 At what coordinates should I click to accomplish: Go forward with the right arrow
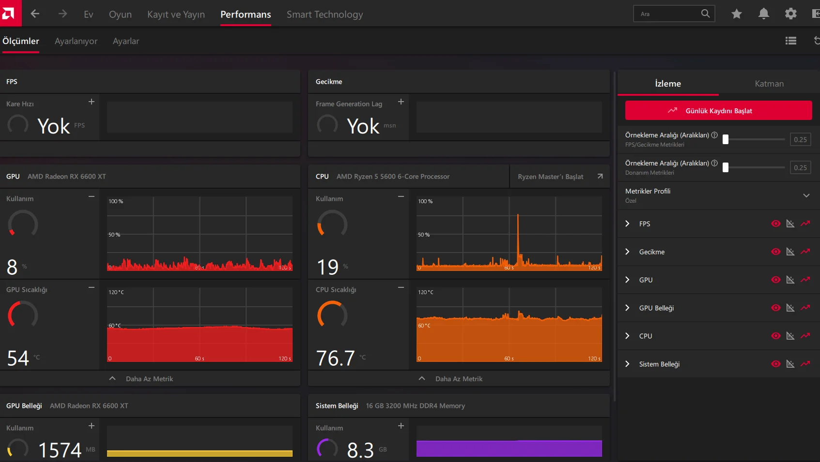point(63,14)
